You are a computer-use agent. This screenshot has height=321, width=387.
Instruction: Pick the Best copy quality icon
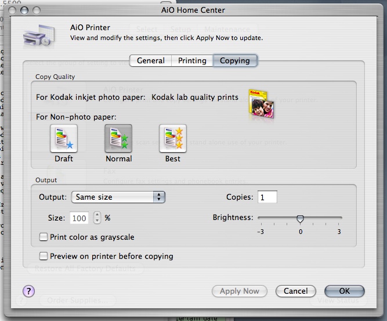(172, 139)
